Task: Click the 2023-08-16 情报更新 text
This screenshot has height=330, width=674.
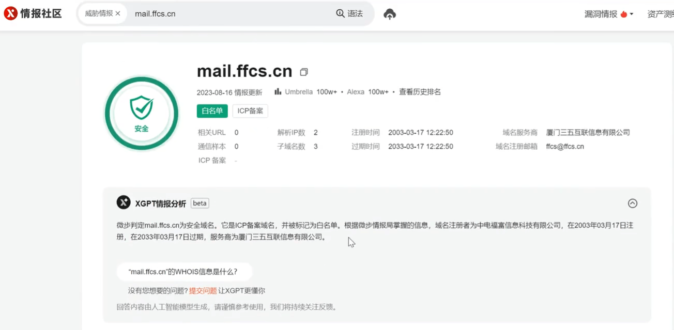Action: click(229, 92)
